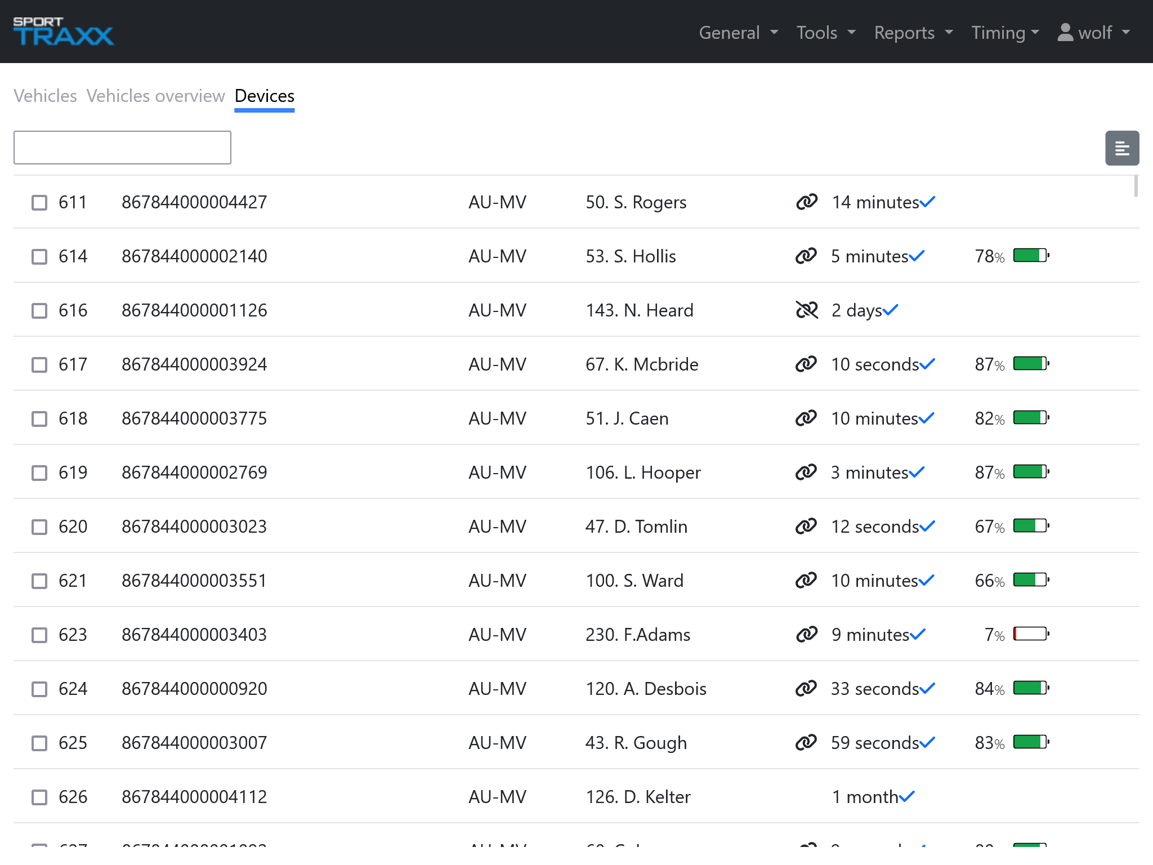Open the list options icon at top right

(x=1122, y=148)
